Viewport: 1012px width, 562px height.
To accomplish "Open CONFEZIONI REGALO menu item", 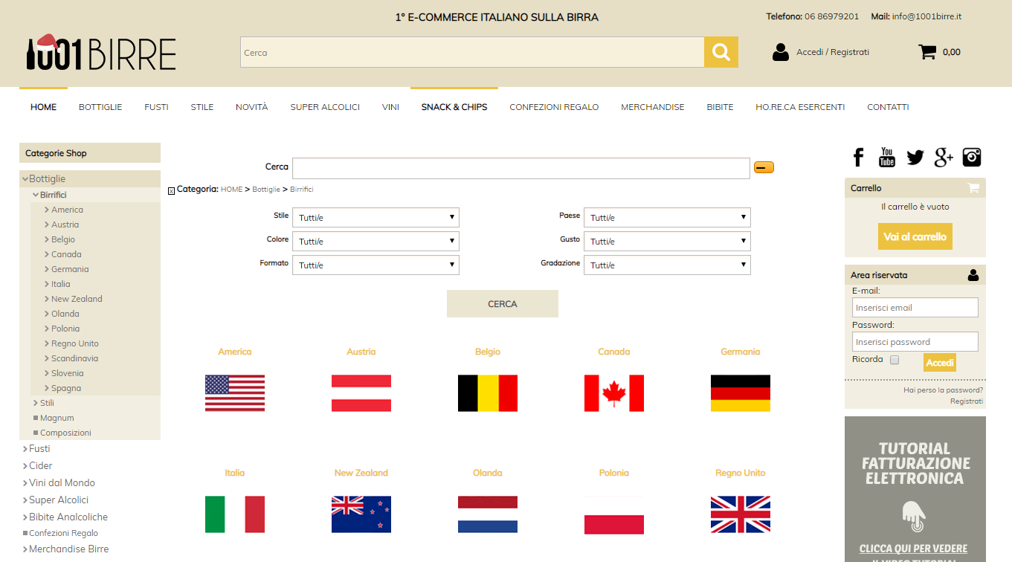I will click(554, 107).
